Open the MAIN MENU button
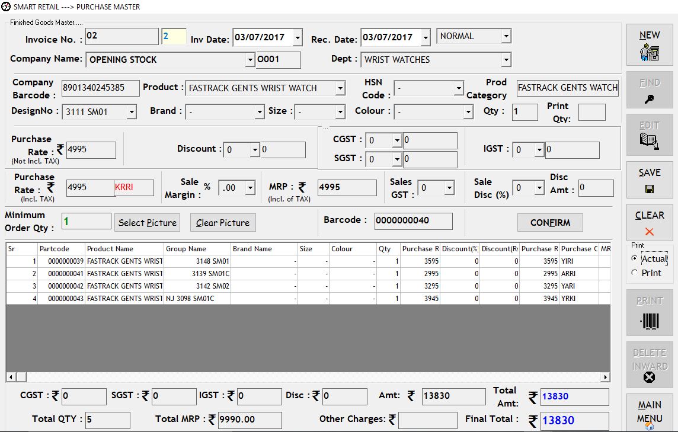The height and width of the screenshot is (432, 678). click(650, 412)
